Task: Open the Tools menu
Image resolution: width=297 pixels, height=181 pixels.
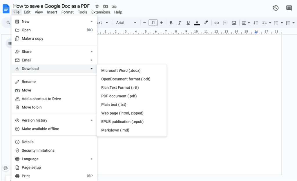Action: [82, 12]
